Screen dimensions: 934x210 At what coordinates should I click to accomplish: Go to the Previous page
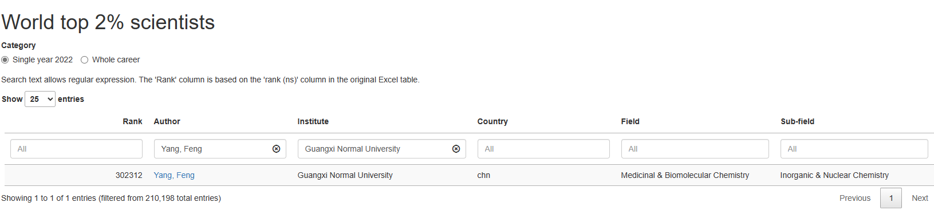(x=854, y=198)
